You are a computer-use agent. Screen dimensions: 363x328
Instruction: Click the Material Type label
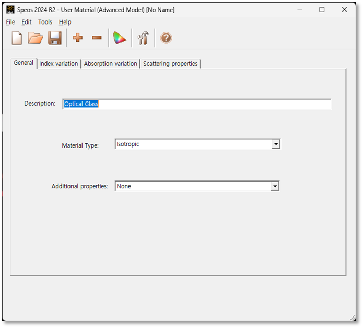[80, 145]
